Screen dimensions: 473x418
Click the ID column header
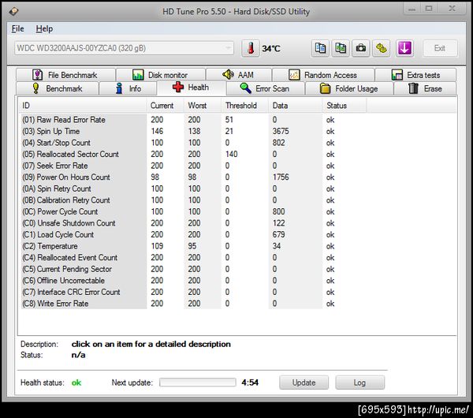point(83,106)
